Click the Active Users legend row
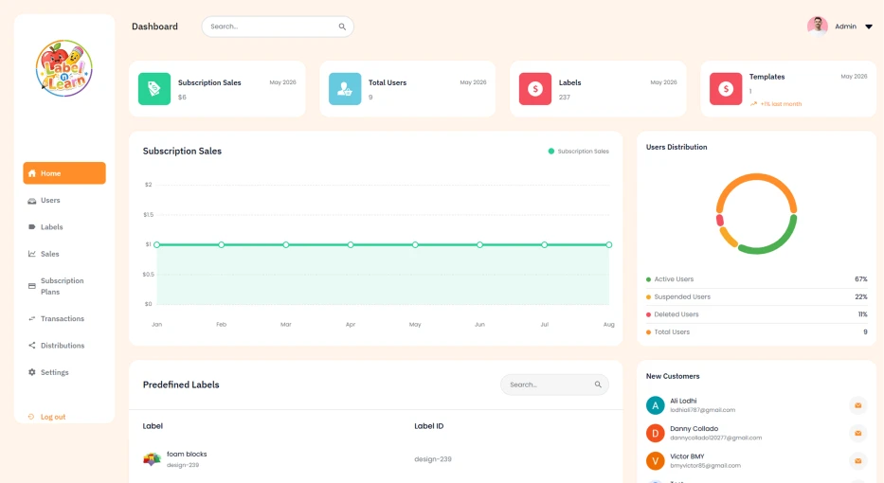The image size is (884, 483). 757,279
